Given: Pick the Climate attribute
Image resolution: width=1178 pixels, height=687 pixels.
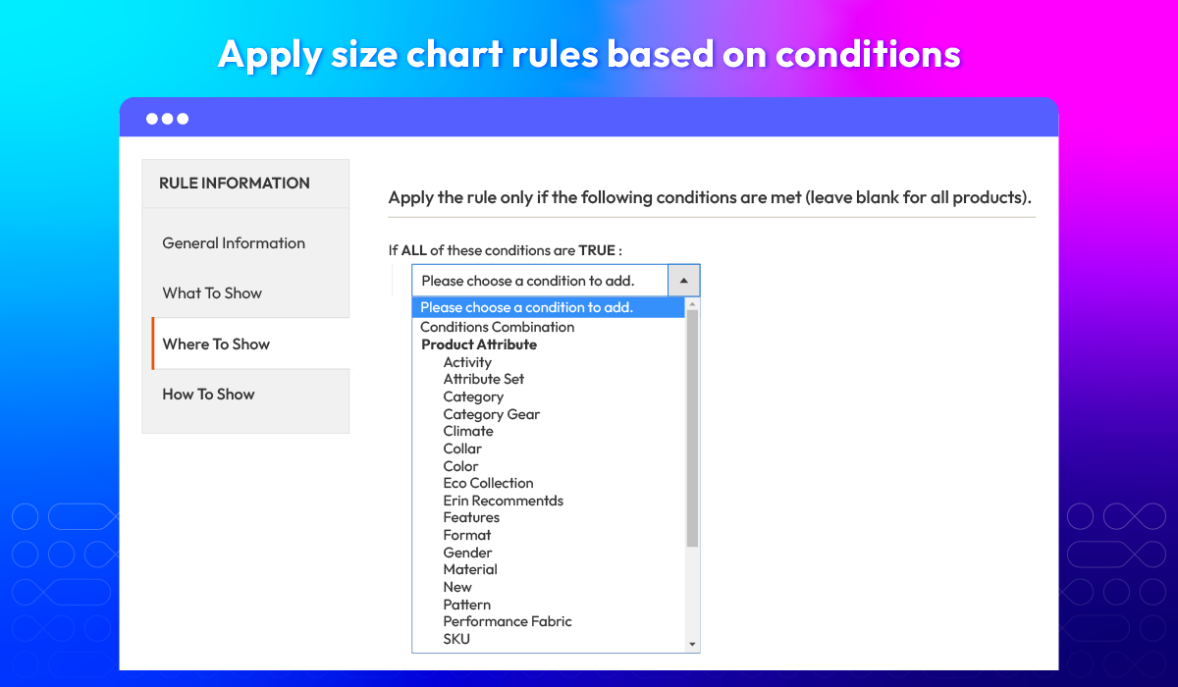Looking at the screenshot, I should [x=468, y=431].
